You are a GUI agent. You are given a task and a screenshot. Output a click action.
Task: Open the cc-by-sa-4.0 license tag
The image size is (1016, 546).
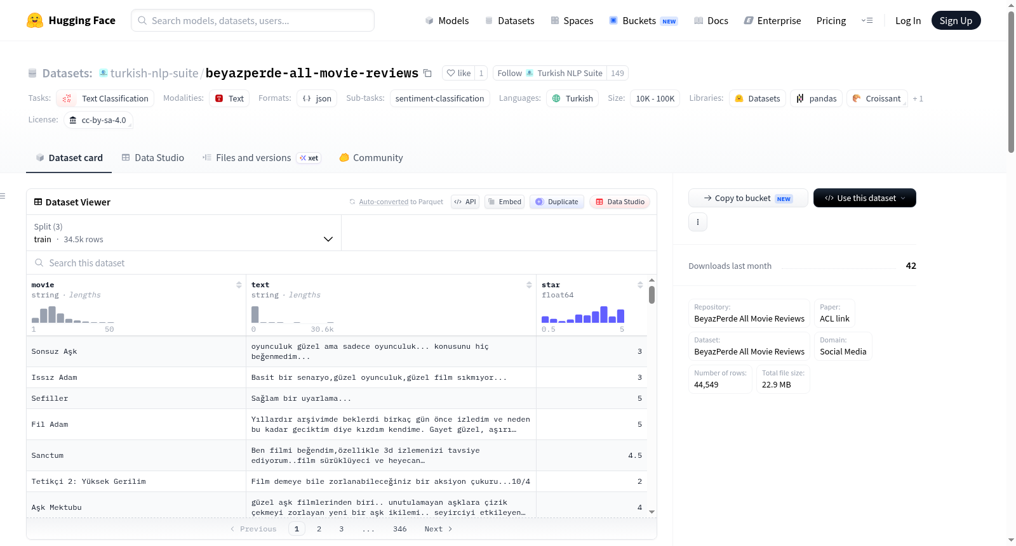98,120
